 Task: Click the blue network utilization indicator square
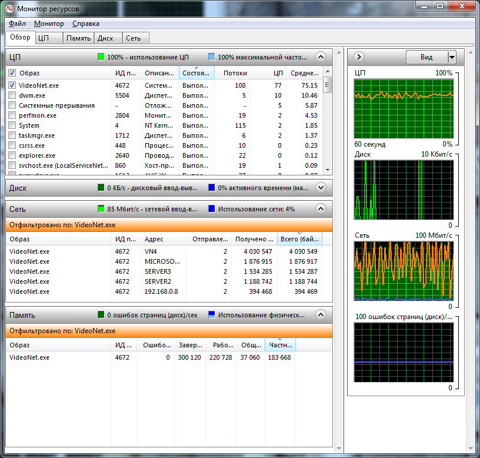pos(211,209)
